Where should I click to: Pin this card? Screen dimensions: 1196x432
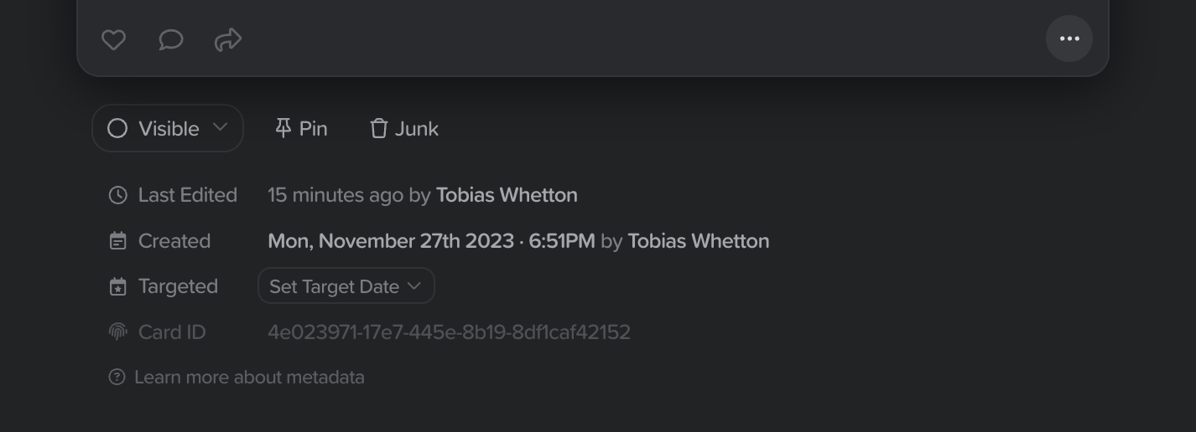click(301, 128)
